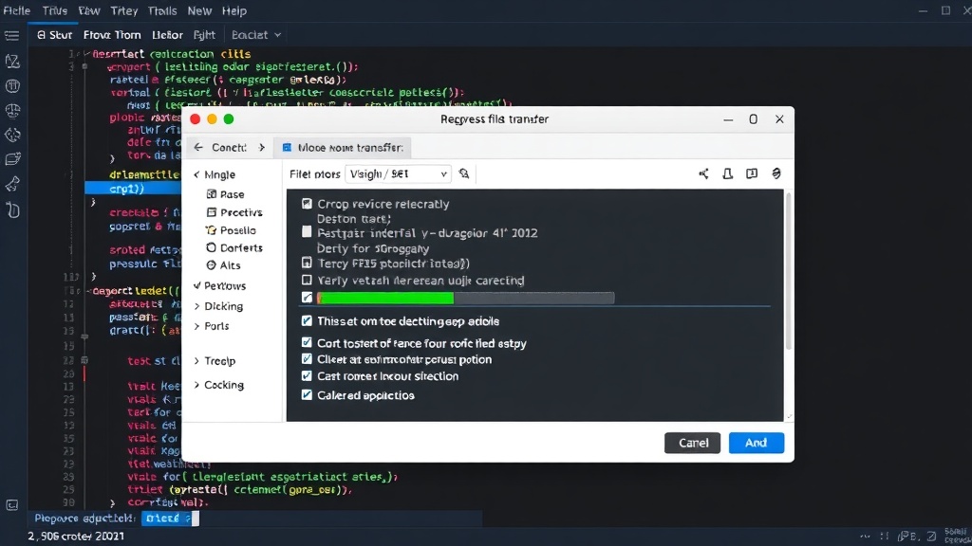Click the blue And button
This screenshot has height=546, width=972.
click(757, 443)
